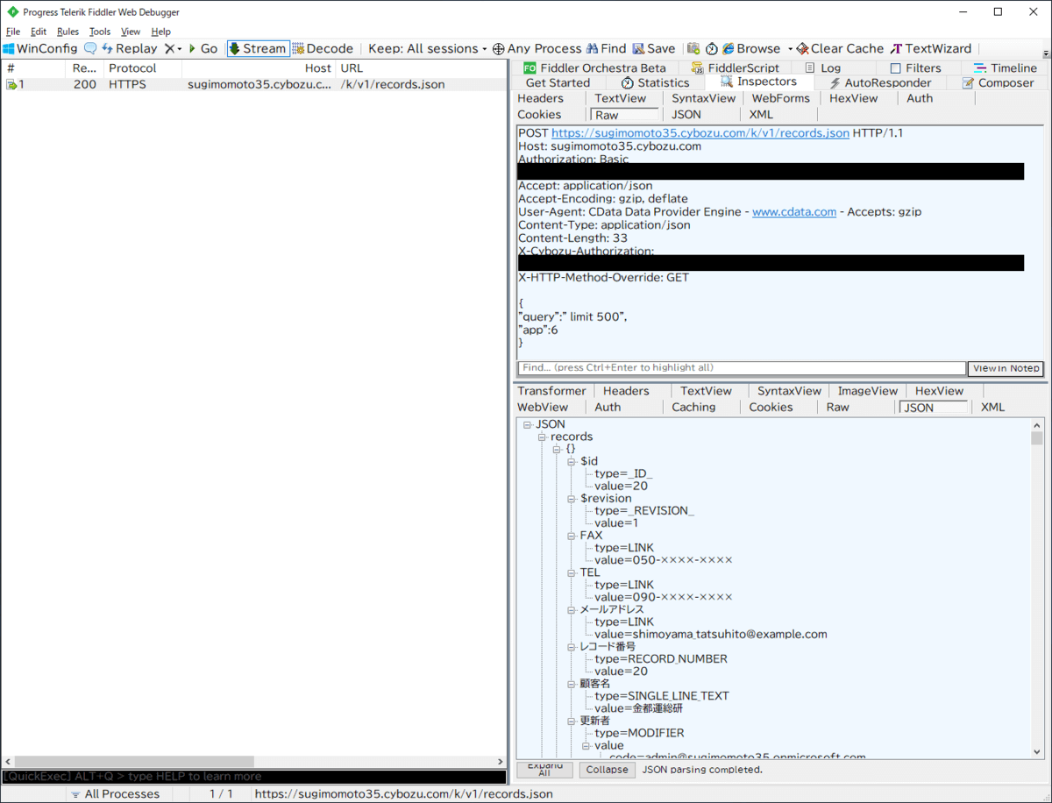This screenshot has height=803, width=1052.
Task: Click the timer clock icon in toolbar
Action: click(712, 49)
